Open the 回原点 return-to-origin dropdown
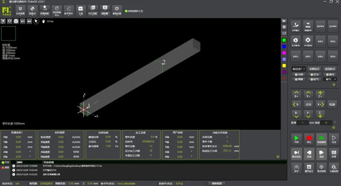The image size is (341, 186). pyautogui.click(x=32, y=11)
